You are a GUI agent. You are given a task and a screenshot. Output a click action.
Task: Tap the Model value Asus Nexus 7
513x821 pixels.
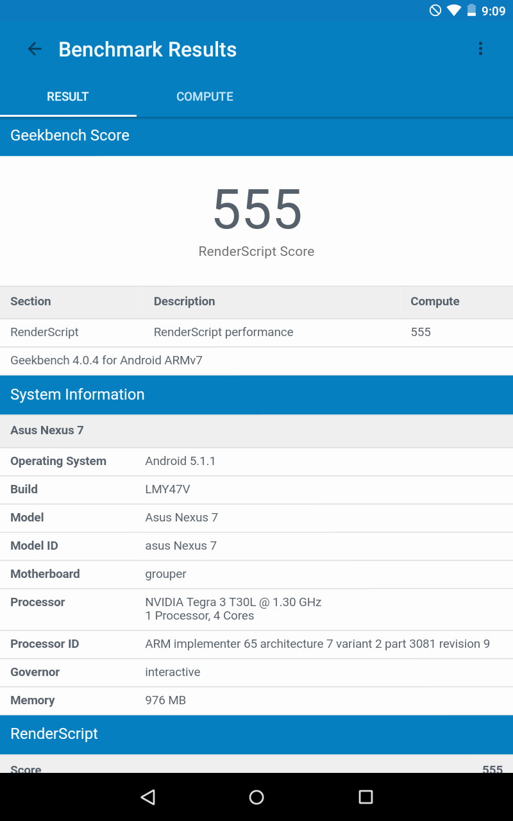pos(181,518)
